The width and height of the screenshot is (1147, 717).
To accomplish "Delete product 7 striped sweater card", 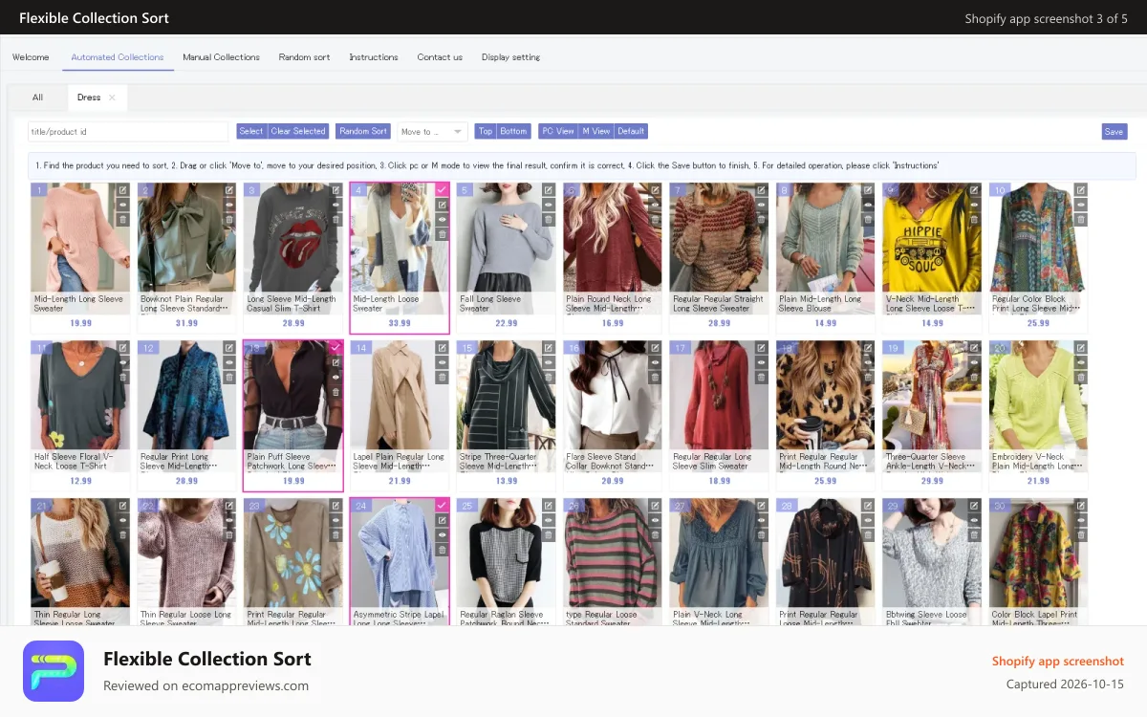I will (762, 219).
